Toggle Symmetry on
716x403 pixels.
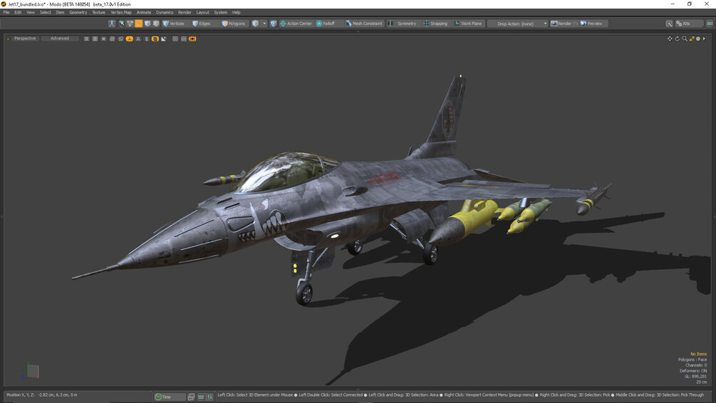point(403,23)
